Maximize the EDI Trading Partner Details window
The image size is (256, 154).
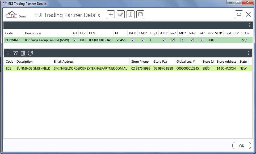238,2
